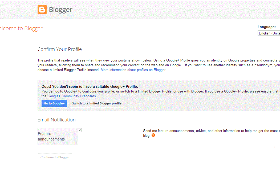Click the 'Send me feature announcements' description
Screen dimensions: 280x180
click(212, 133)
